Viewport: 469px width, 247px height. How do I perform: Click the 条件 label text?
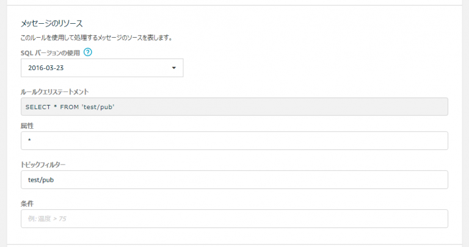click(x=27, y=204)
